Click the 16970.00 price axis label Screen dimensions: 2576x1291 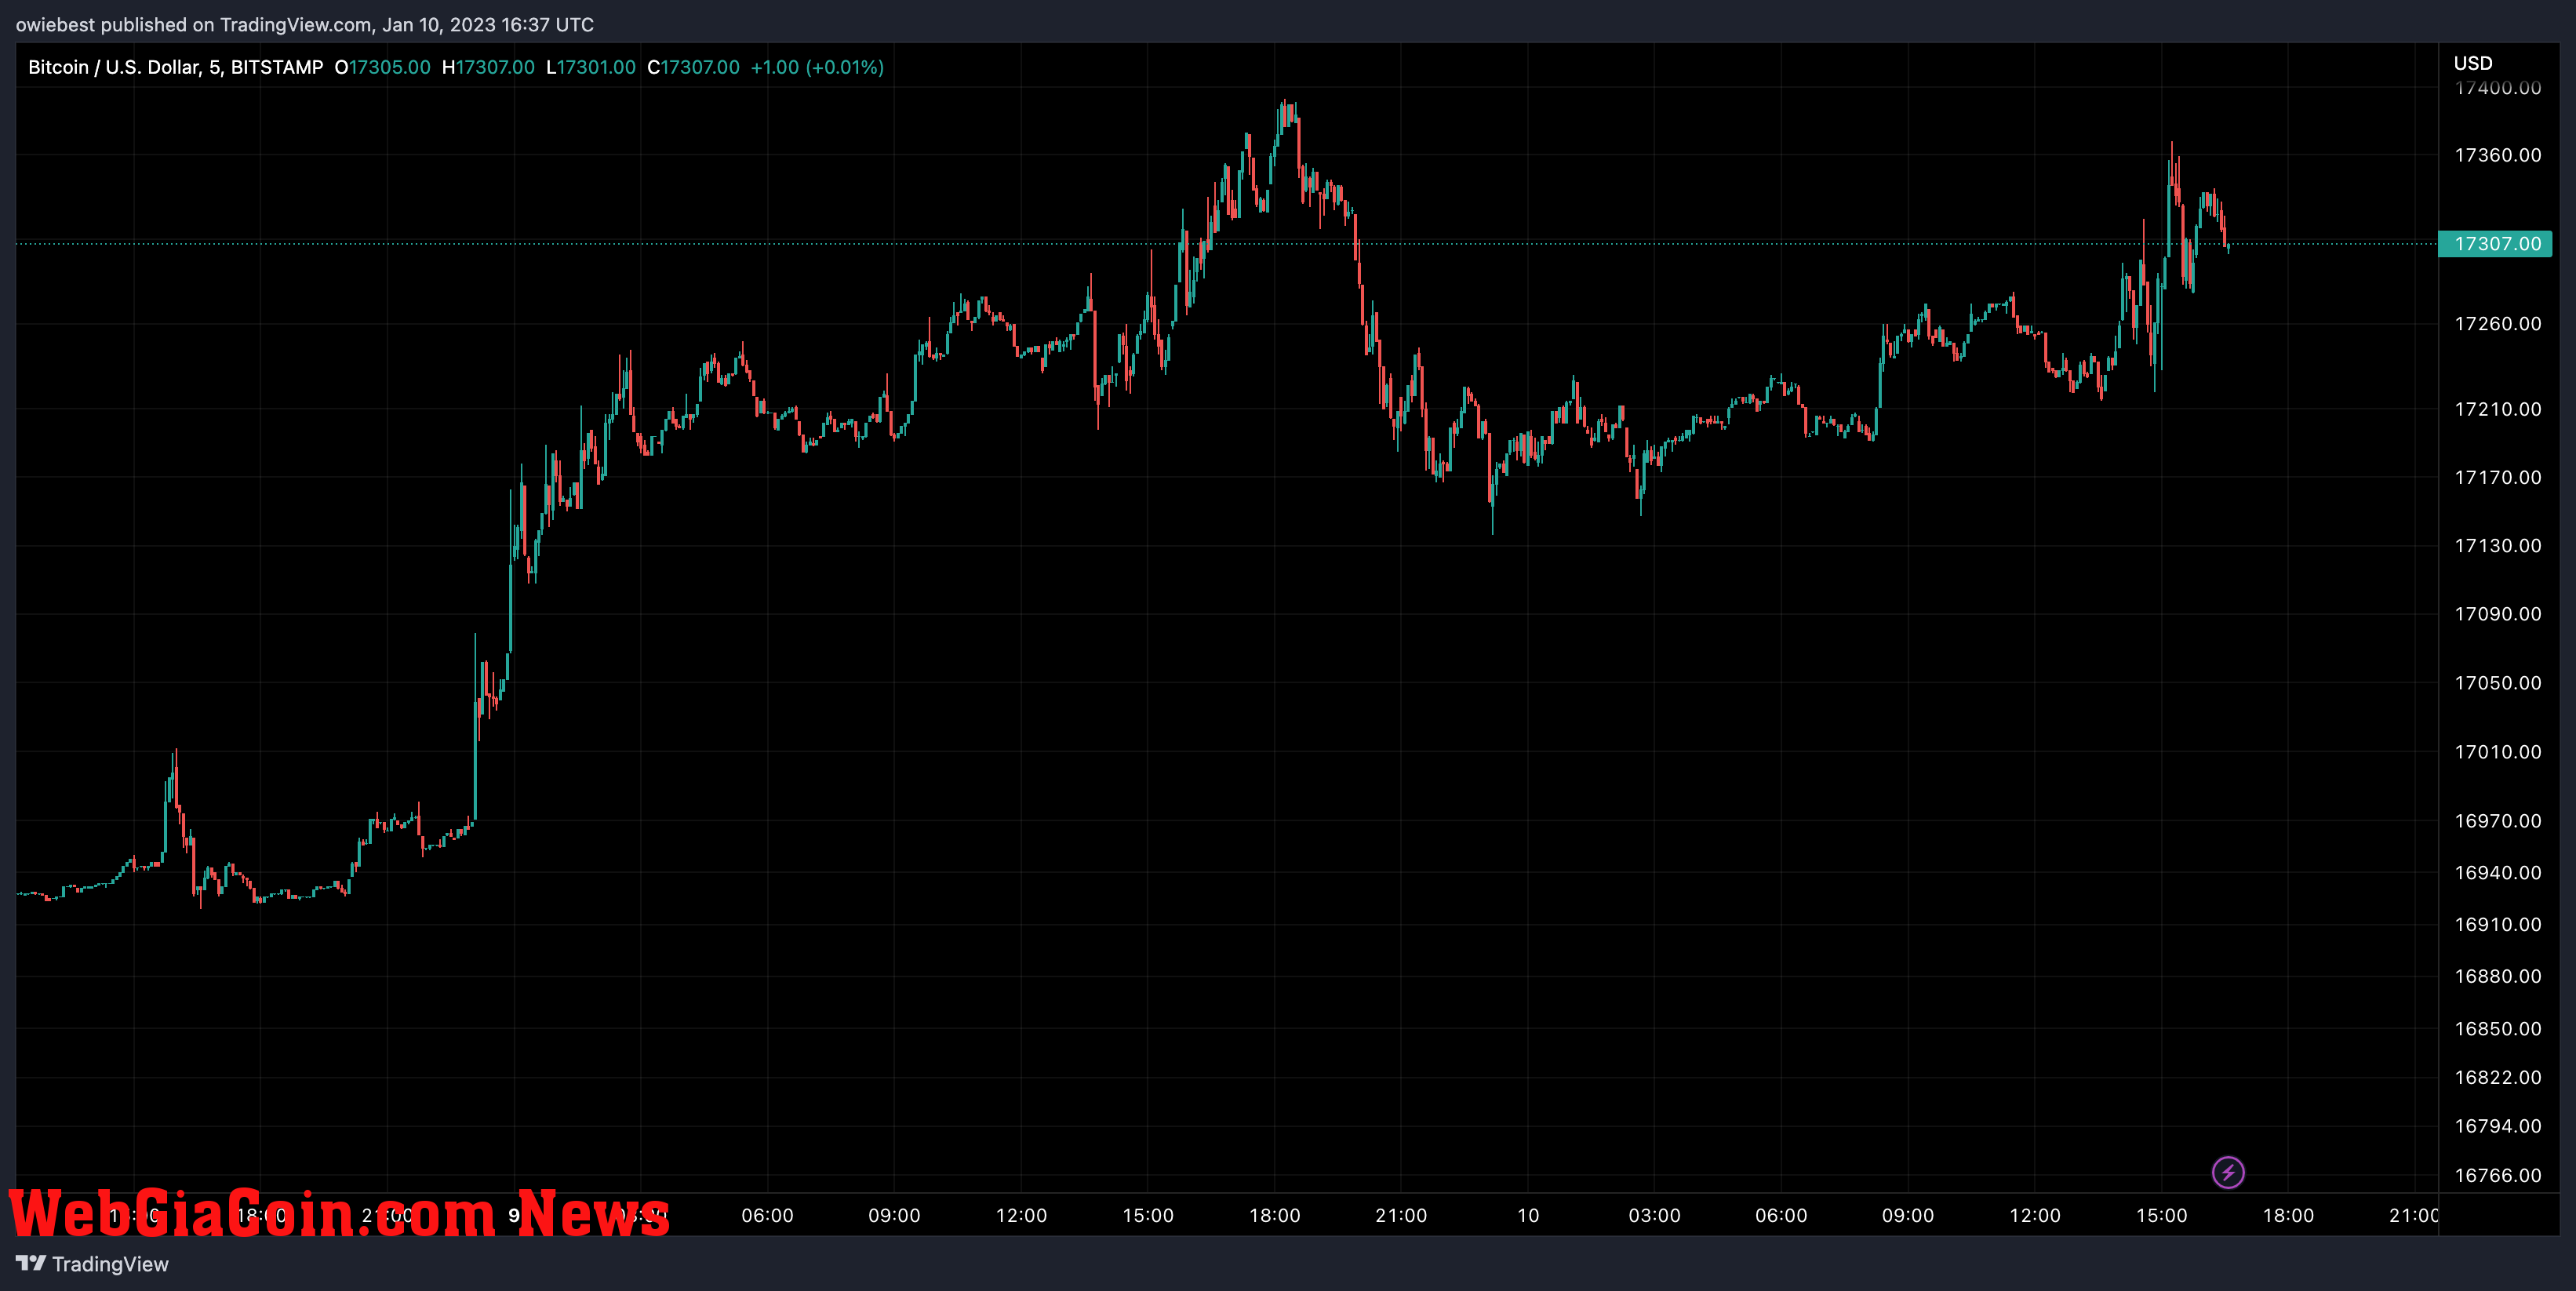pos(2497,821)
